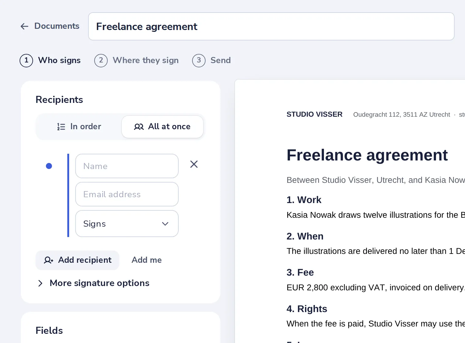Remove the recipient with X icon
465x343 pixels.
click(194, 164)
